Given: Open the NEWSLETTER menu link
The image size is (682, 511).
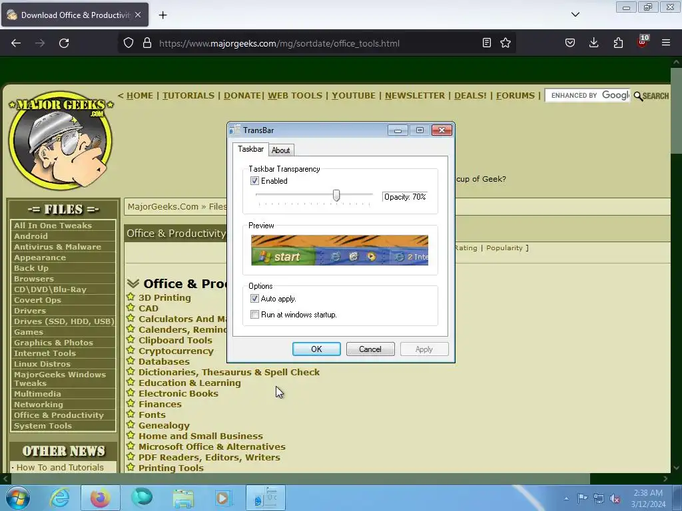Looking at the screenshot, I should point(415,96).
